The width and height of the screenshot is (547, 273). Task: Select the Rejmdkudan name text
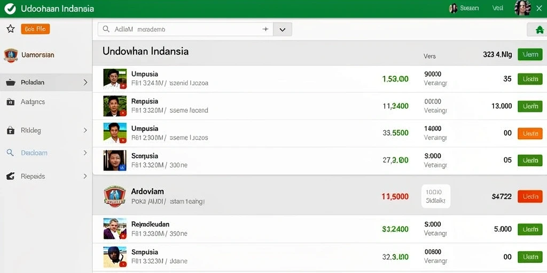click(x=150, y=224)
